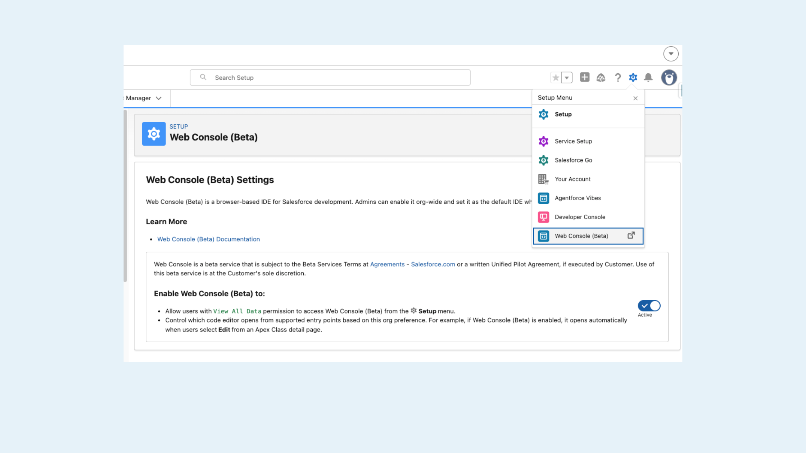Open the Trailhead guidance icon
806x453 pixels.
click(601, 78)
